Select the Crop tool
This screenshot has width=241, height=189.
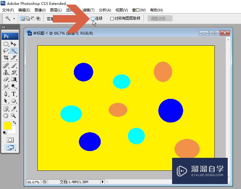pyautogui.click(x=6, y=57)
